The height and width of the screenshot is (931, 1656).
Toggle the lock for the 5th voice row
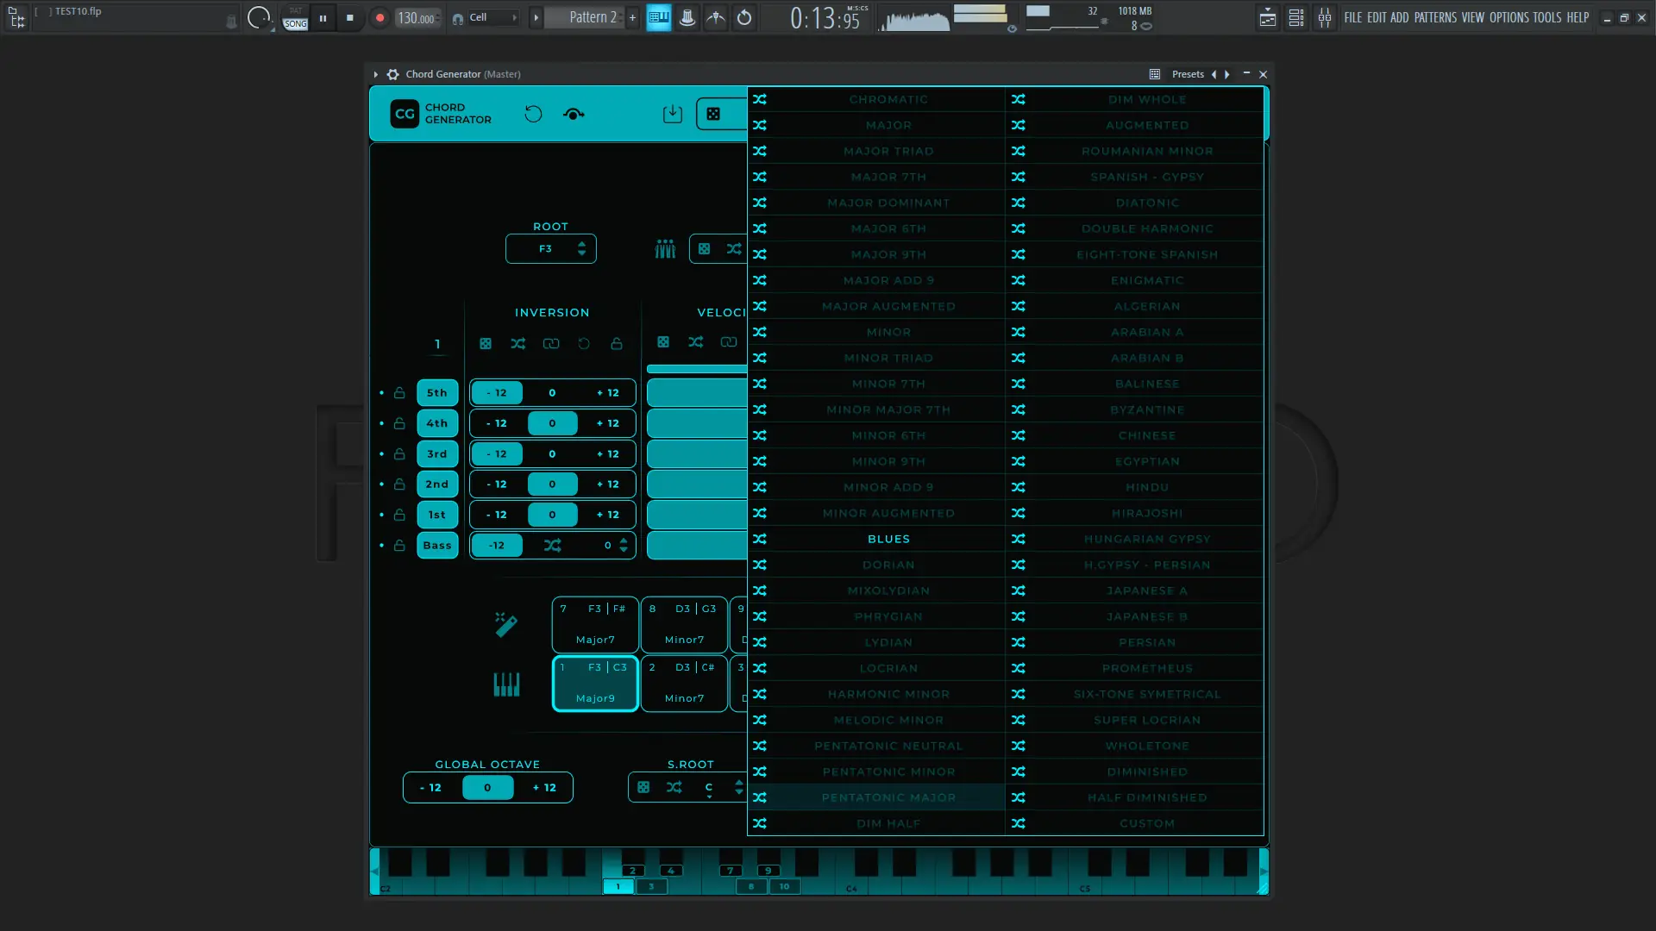click(x=399, y=393)
